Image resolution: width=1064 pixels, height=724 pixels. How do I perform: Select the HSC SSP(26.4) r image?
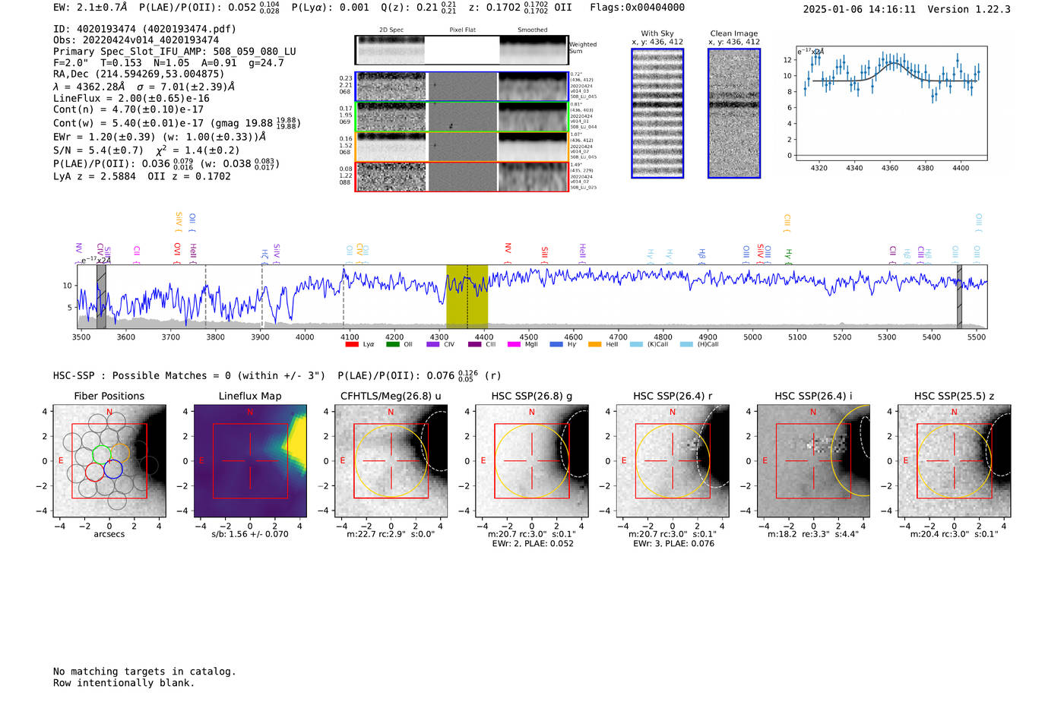pos(673,461)
